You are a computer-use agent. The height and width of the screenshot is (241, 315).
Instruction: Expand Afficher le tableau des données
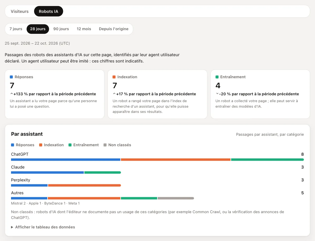coord(43,227)
